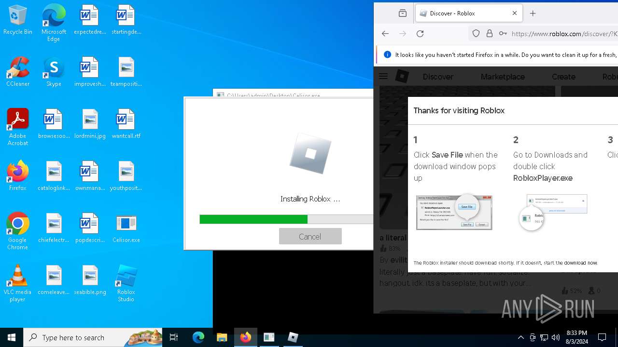Screen dimensions: 618x347
Task: Show hidden system tray icons
Action: pyautogui.click(x=520, y=337)
